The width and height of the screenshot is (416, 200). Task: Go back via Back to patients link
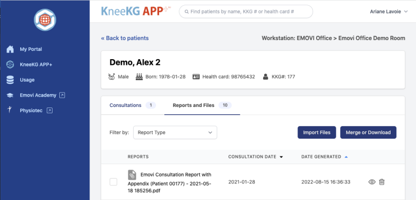coord(125,38)
